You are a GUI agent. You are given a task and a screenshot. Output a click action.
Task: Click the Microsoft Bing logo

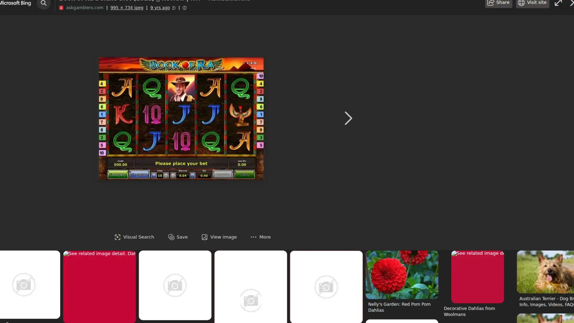click(15, 3)
